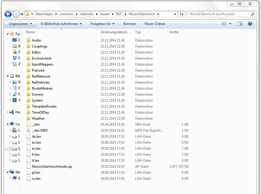The height and width of the screenshot is (194, 261).
Task: Select the Weather folder icon
Action: (28, 118)
